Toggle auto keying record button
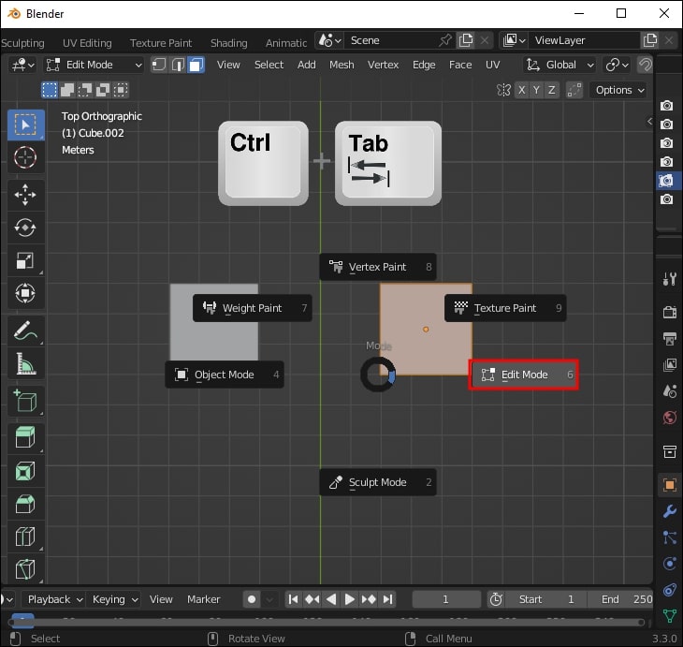 point(252,599)
